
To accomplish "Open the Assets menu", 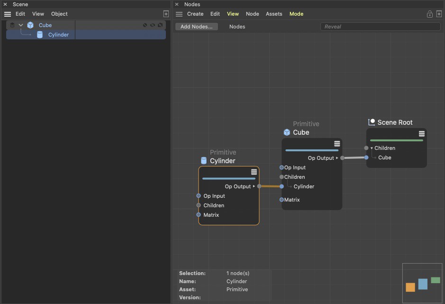I will point(274,14).
